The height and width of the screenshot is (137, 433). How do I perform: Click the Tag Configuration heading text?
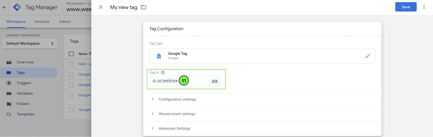tap(166, 29)
